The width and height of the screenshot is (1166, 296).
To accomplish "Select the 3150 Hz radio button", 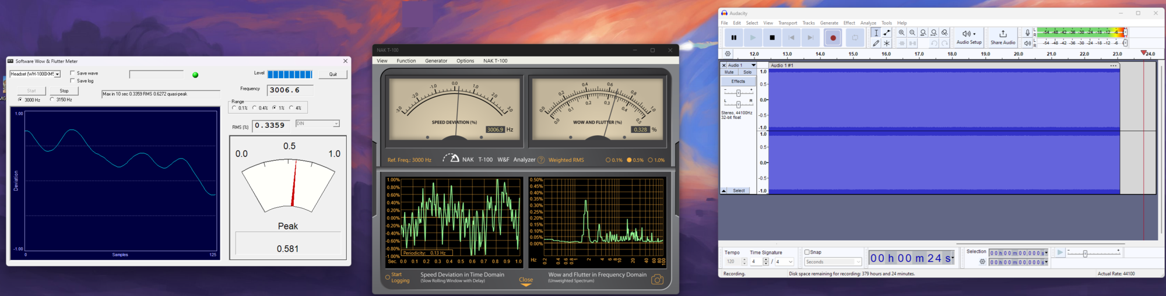I will point(52,100).
